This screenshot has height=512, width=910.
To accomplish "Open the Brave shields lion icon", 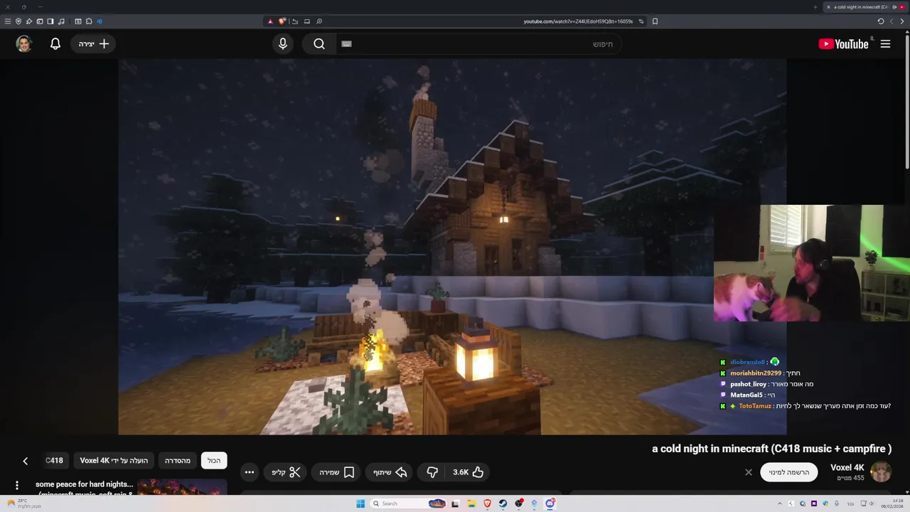I will click(x=282, y=21).
